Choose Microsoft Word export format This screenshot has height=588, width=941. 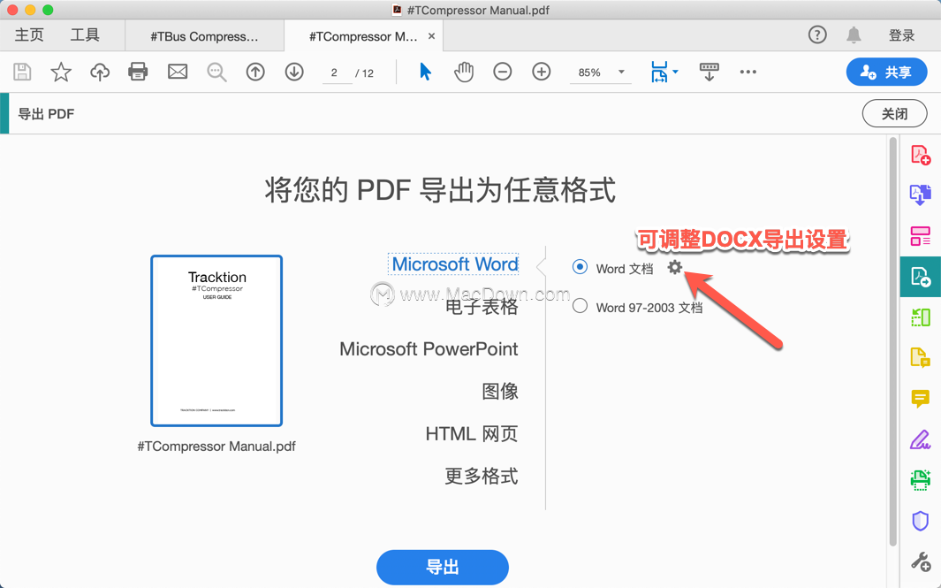pyautogui.click(x=454, y=264)
